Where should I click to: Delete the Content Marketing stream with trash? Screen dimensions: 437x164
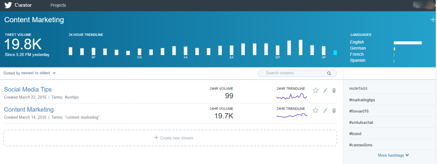(334, 111)
